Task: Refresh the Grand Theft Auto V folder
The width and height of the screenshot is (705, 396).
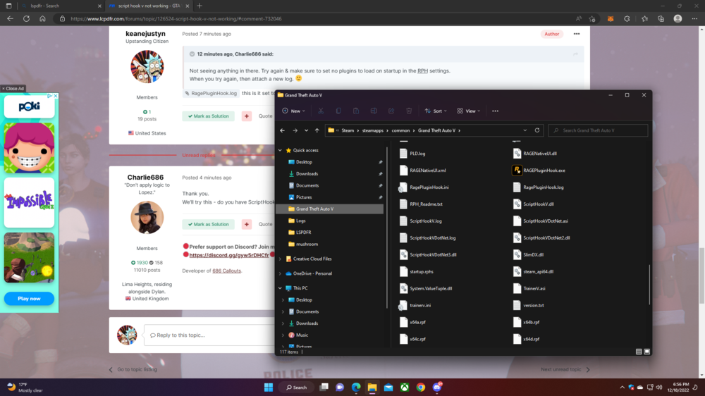Action: (x=537, y=130)
